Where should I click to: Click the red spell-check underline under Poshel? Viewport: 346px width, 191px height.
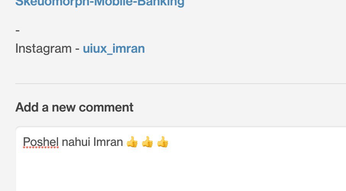click(41, 147)
